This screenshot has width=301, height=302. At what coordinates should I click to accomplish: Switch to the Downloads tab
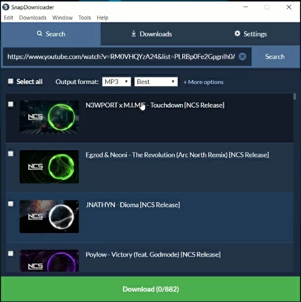pos(151,34)
